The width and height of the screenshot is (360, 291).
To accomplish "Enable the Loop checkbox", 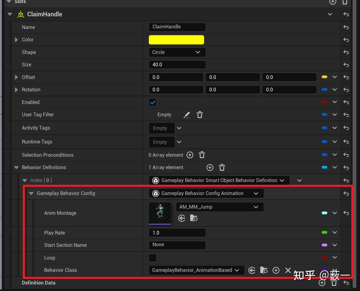I will point(153,258).
